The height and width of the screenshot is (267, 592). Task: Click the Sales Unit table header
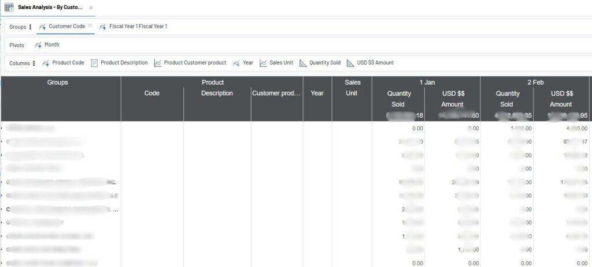[x=352, y=88]
